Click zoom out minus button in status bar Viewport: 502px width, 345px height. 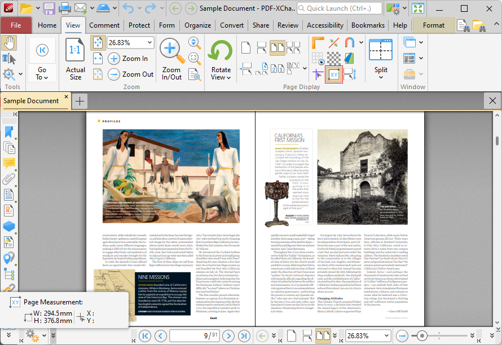click(402, 336)
